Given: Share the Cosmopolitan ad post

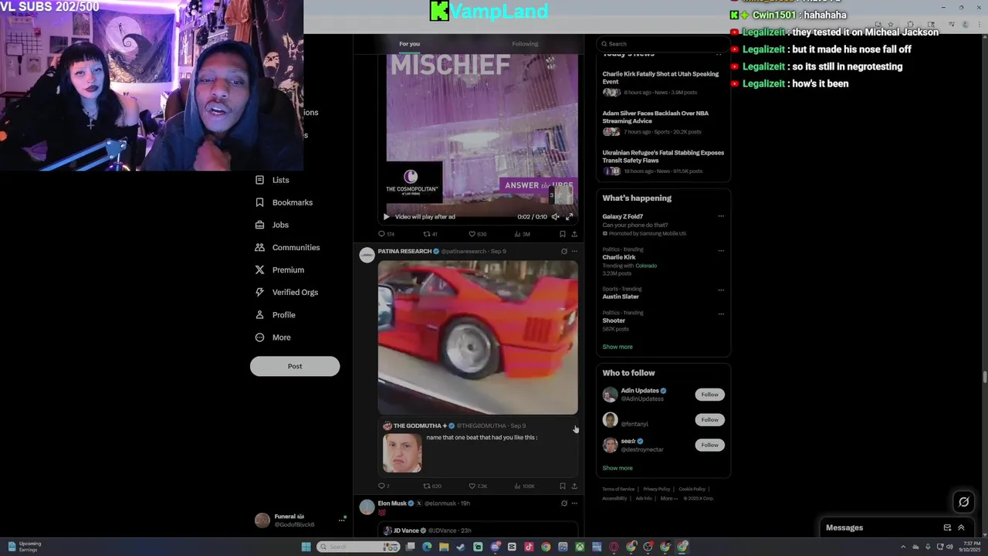Looking at the screenshot, I should 574,234.
